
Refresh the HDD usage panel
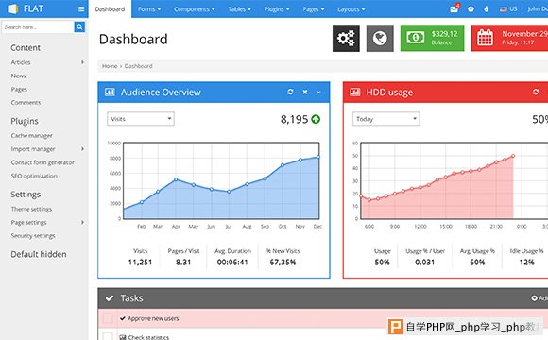[536, 92]
